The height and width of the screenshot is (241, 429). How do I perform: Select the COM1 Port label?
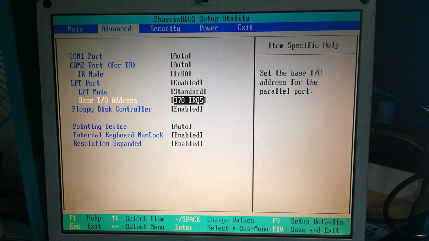[x=86, y=56]
